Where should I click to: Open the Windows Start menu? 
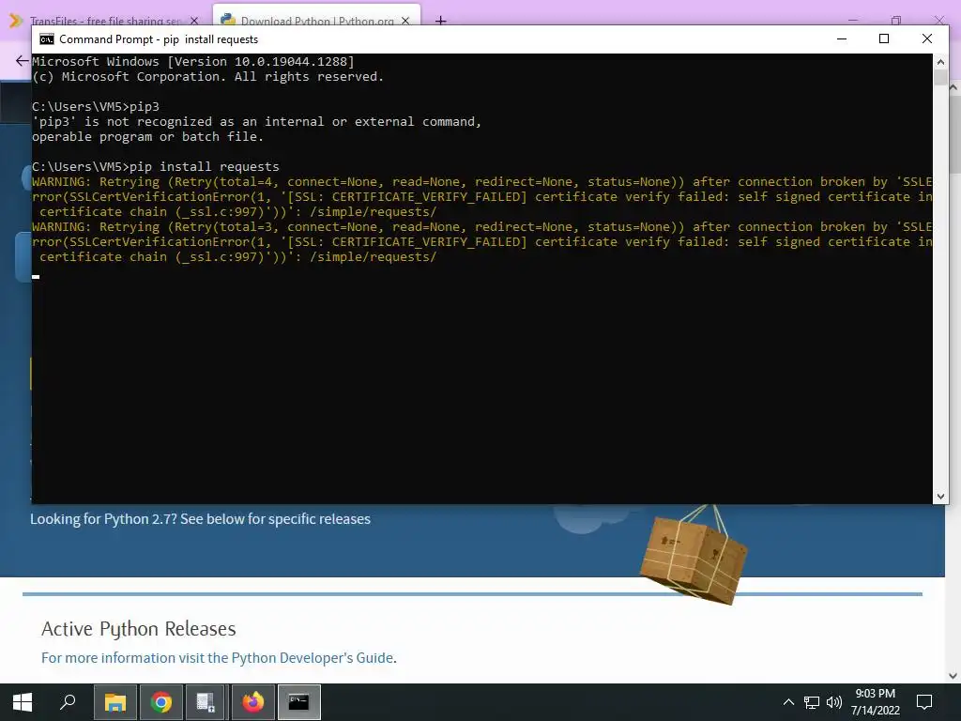23,702
